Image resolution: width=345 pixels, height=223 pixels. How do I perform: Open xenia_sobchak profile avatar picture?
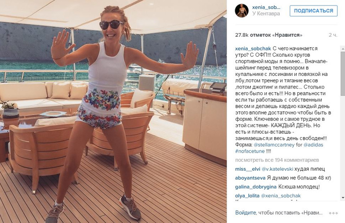[x=241, y=10]
